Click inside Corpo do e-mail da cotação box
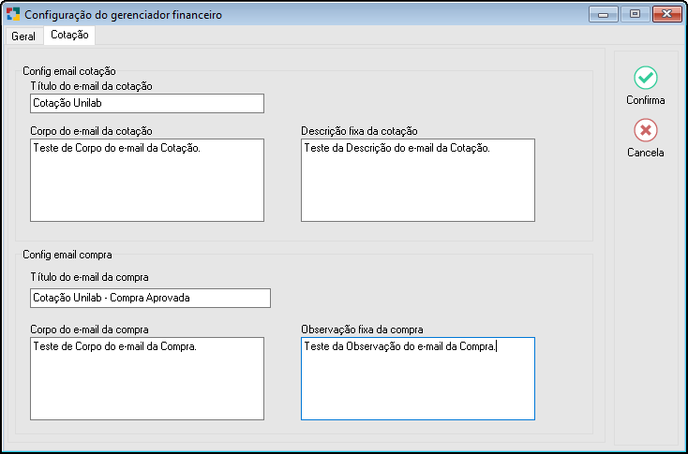The height and width of the screenshot is (454, 688). [147, 180]
